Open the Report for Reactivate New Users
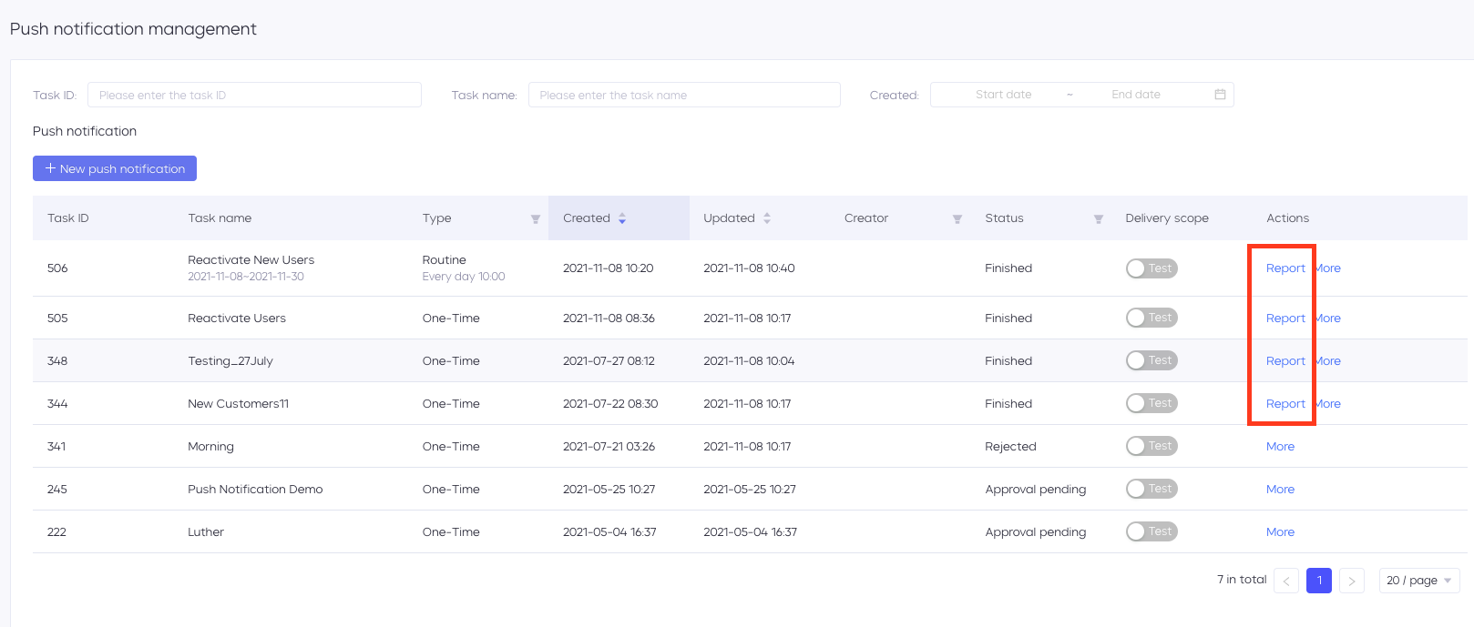1474x627 pixels. (1285, 268)
